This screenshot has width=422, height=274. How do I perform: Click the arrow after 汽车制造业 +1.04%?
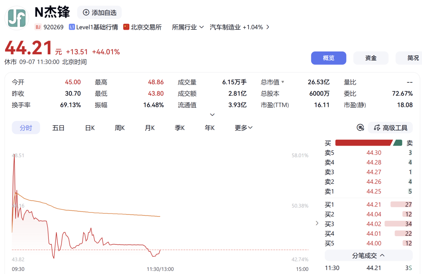(268, 27)
